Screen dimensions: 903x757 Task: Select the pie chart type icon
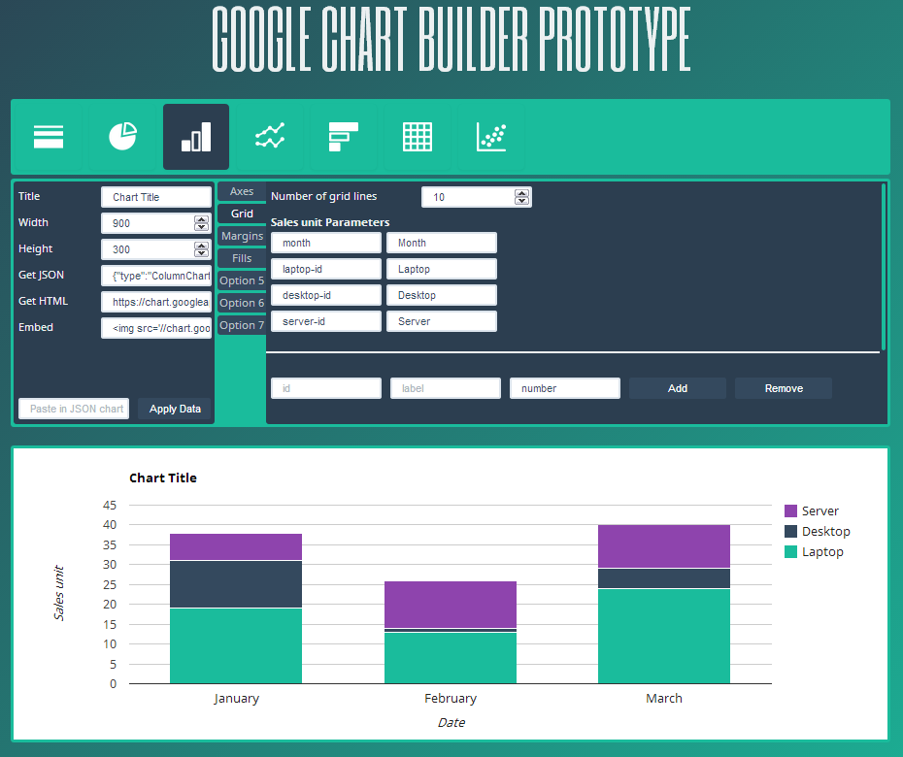coord(122,137)
